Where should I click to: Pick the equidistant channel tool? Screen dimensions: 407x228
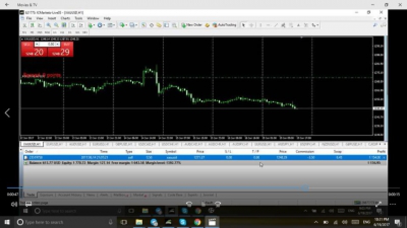(283, 25)
